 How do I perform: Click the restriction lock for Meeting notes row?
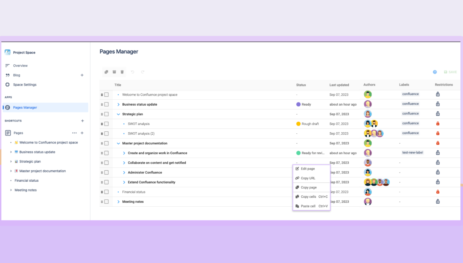[x=438, y=201]
